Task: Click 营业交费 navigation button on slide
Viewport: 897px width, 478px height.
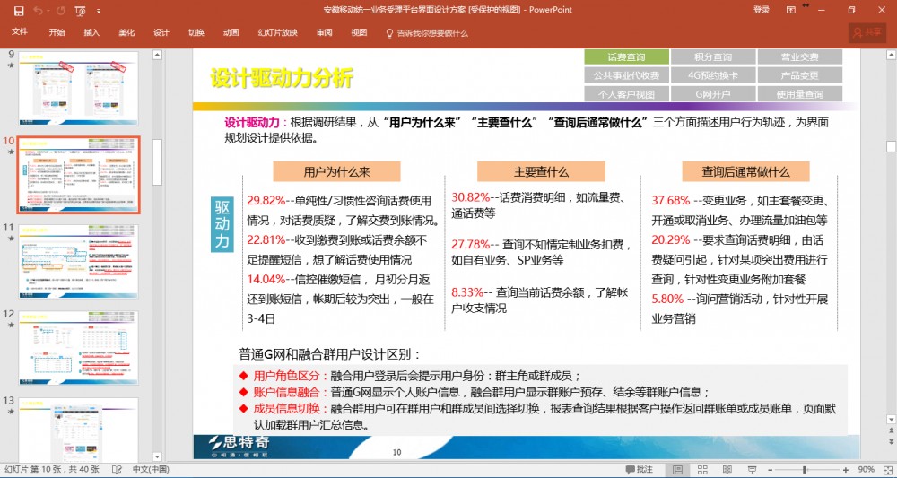Action: click(x=800, y=56)
